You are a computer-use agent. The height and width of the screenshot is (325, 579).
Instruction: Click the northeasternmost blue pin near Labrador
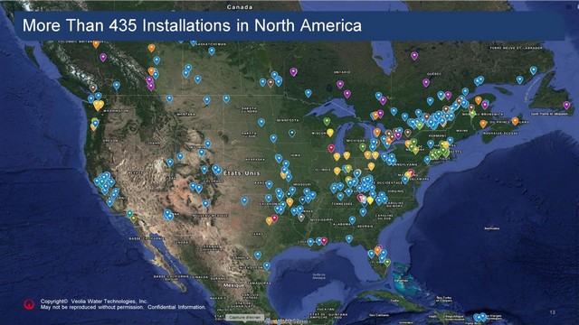[533, 70]
